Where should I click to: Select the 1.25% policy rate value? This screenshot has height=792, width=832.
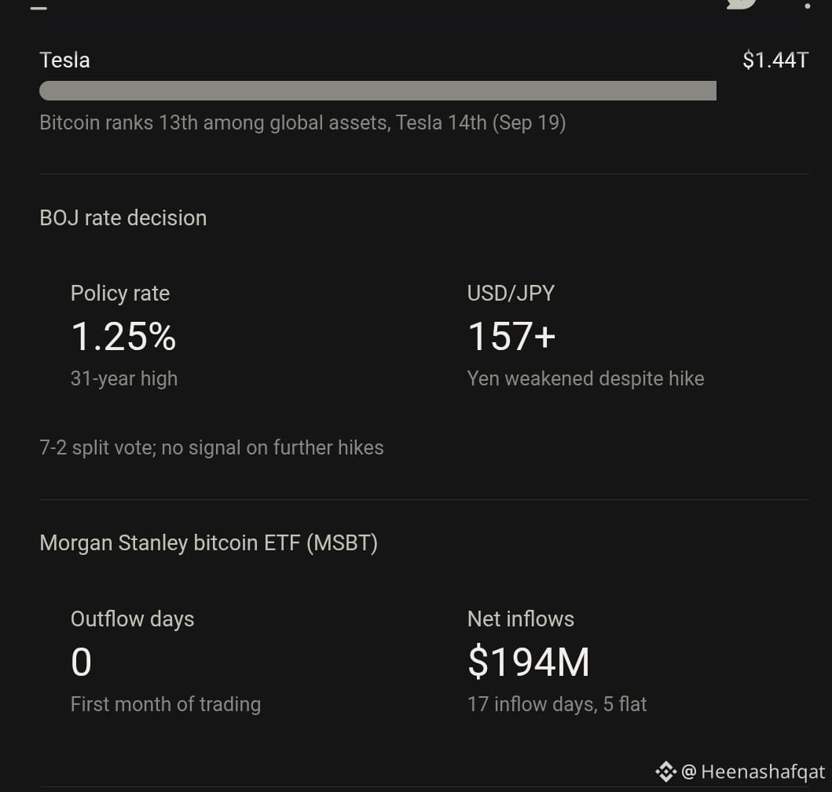point(123,336)
